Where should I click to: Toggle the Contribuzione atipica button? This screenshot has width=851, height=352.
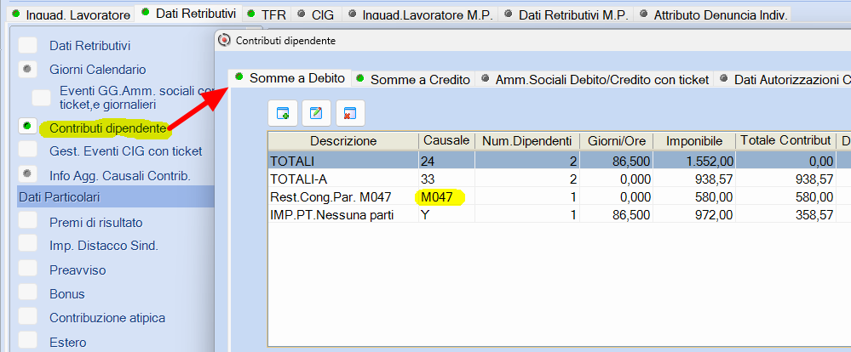tap(27, 315)
